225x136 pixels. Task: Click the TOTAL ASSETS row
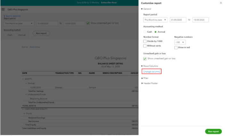pyautogui.click(x=80, y=106)
